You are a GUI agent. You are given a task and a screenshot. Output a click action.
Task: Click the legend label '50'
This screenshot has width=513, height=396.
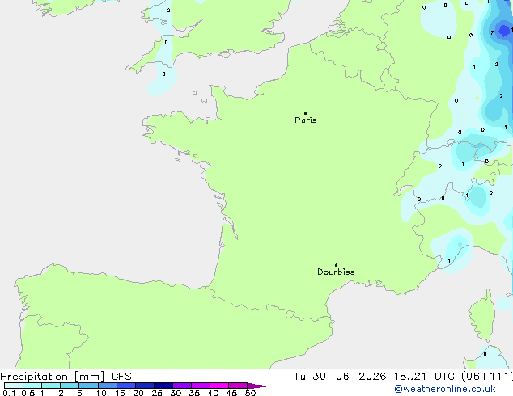tap(250, 393)
